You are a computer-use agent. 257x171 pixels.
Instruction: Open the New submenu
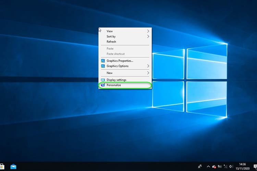pyautogui.click(x=125, y=73)
